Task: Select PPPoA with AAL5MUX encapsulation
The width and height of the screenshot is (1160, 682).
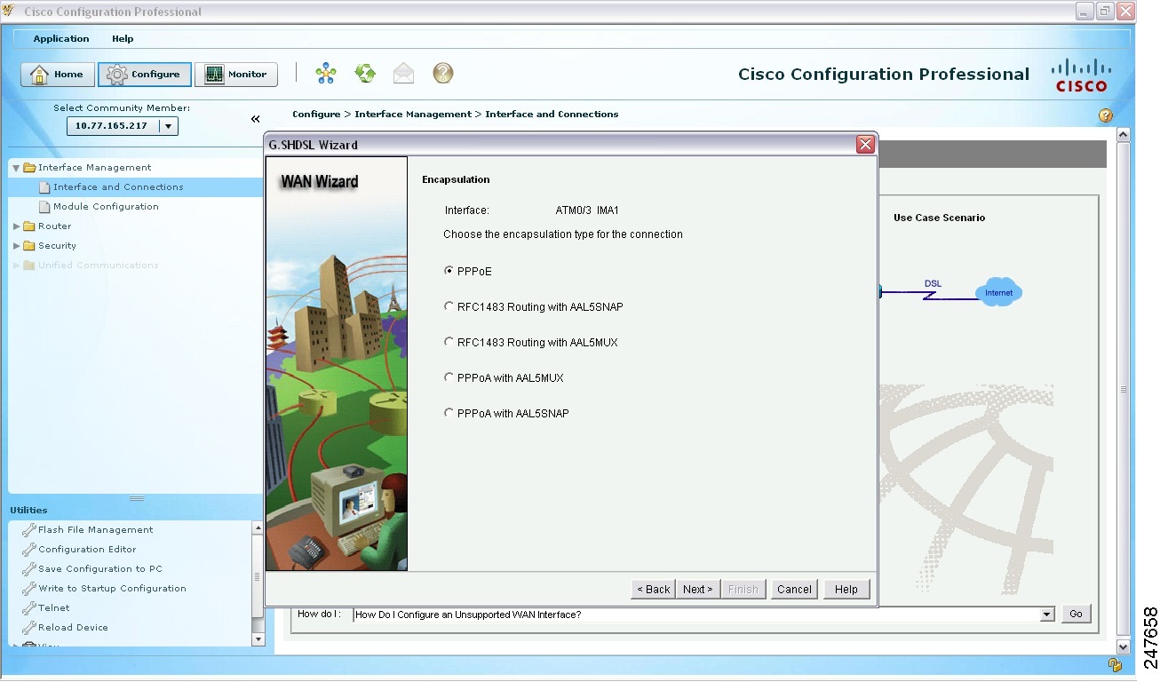Action: (x=449, y=377)
